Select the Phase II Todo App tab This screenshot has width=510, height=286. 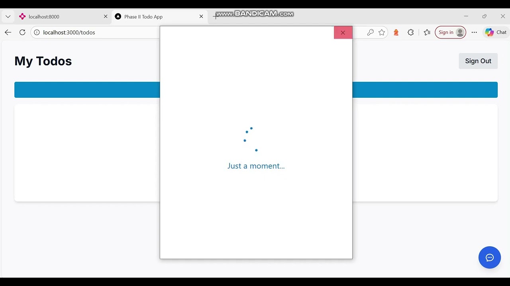(159, 17)
